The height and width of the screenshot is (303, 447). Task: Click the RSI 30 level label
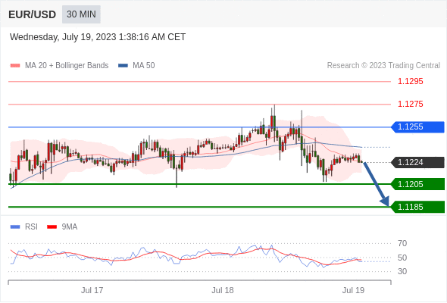pyautogui.click(x=402, y=271)
